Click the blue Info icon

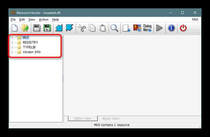pos(171,28)
